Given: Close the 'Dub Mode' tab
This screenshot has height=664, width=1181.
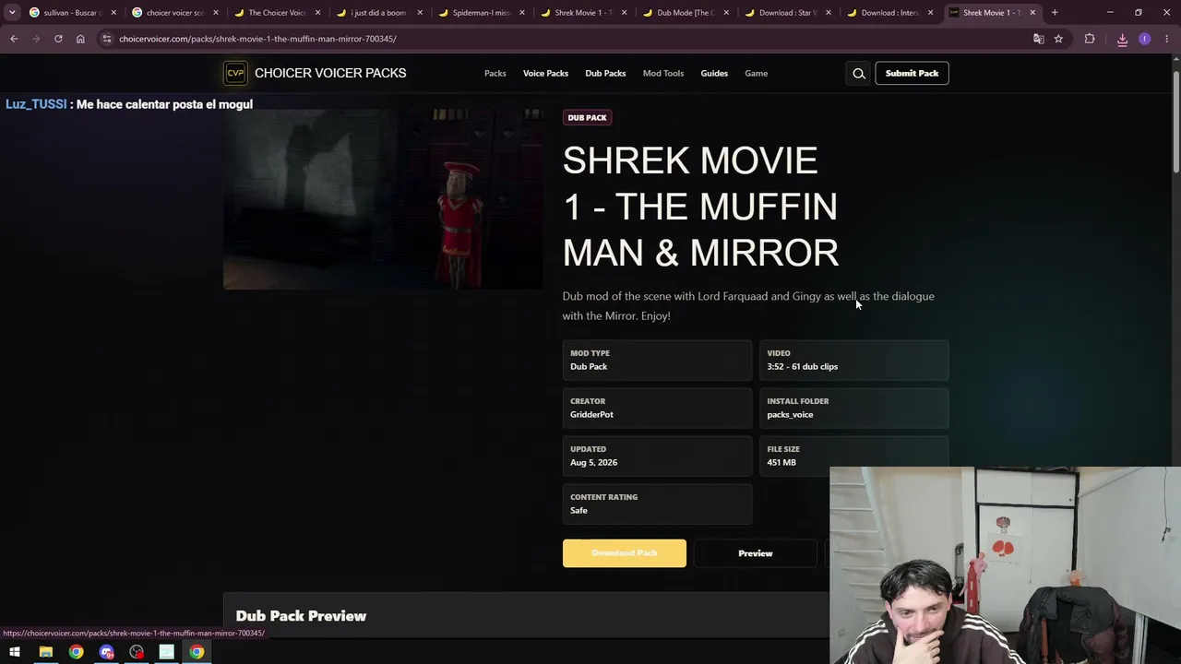Looking at the screenshot, I should click(x=726, y=13).
